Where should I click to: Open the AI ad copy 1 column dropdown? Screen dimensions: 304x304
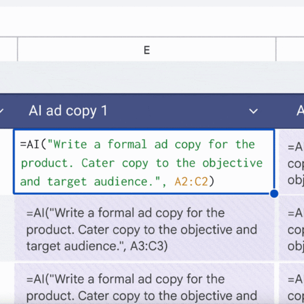(254, 111)
